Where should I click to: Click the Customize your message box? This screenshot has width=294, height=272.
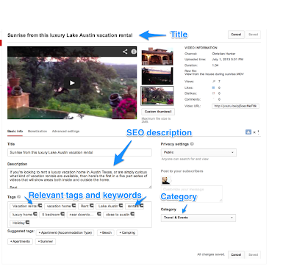point(192,193)
